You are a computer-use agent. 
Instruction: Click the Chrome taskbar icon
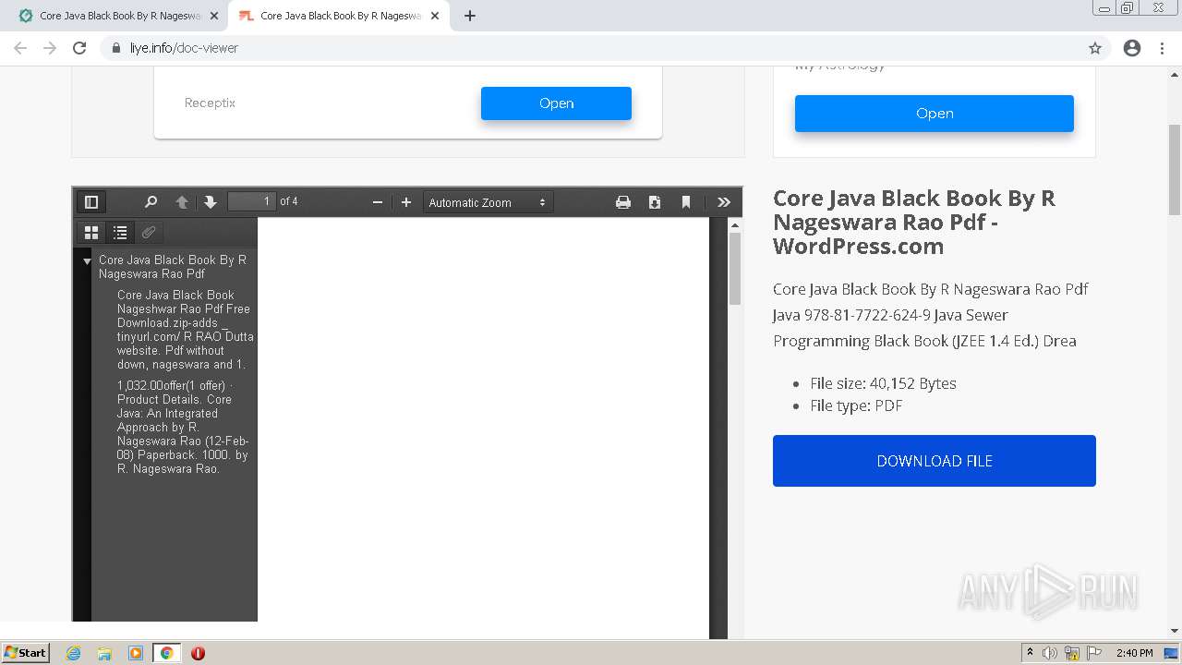click(x=166, y=653)
